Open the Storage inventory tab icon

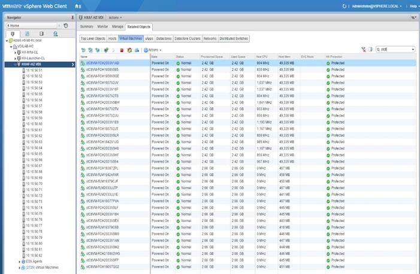(x=41, y=34)
